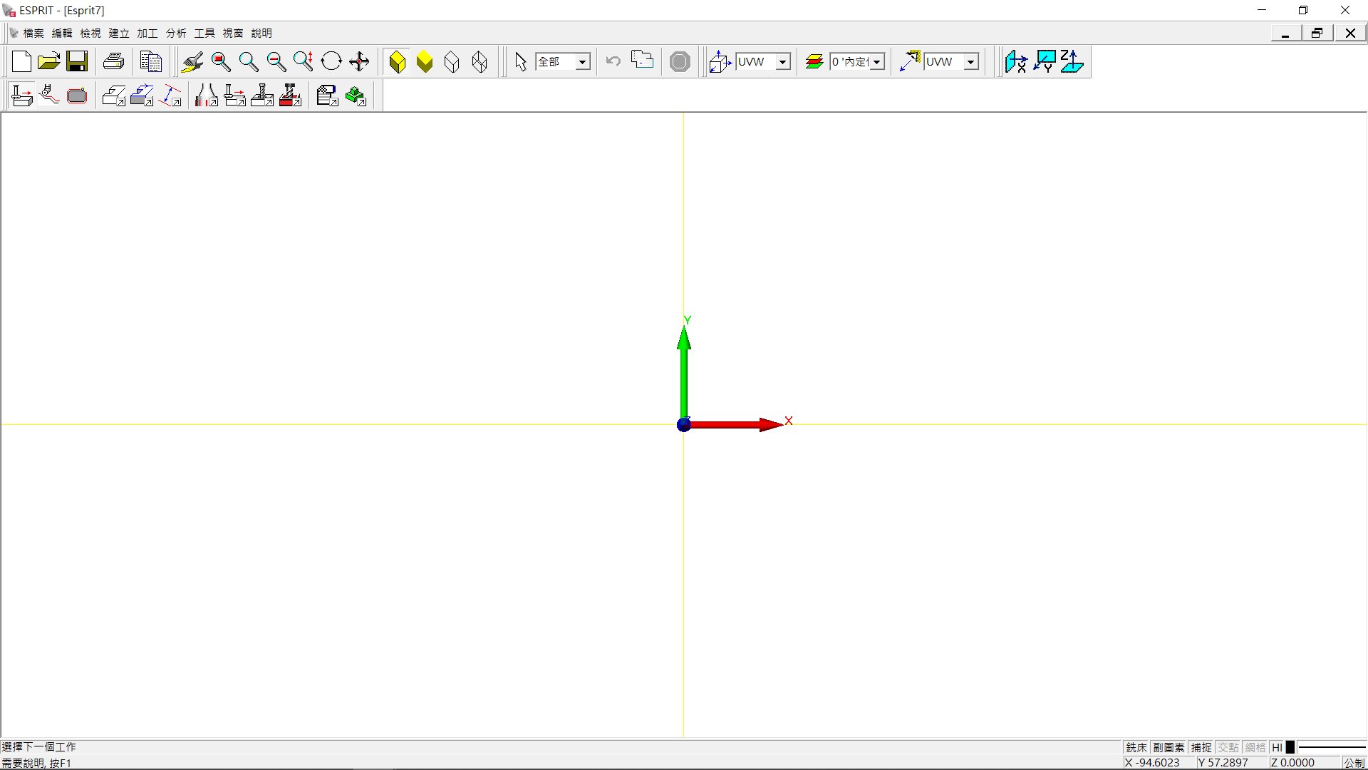Open the work plane UVW dropdown
The height and width of the screenshot is (770, 1368).
782,62
